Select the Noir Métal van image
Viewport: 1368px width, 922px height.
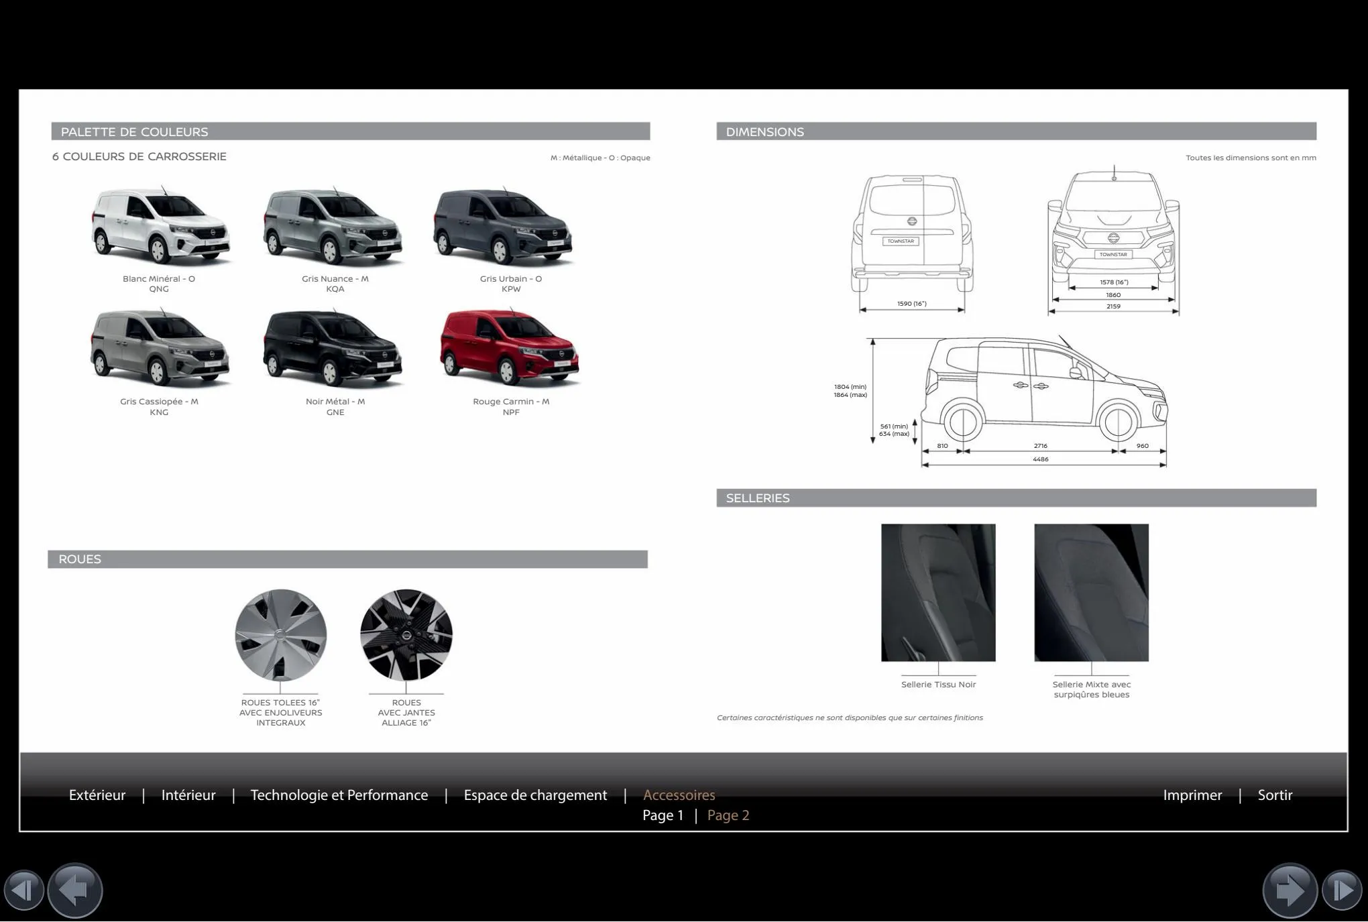pos(334,348)
